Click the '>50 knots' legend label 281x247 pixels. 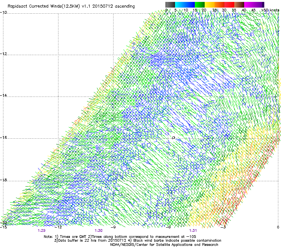[x=270, y=10]
